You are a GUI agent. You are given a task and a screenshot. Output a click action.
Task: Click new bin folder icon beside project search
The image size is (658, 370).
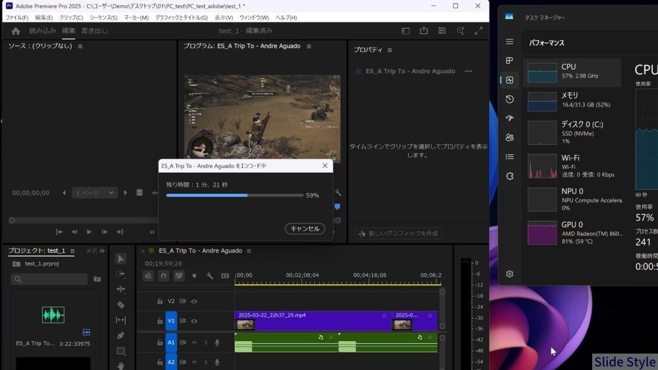point(97,279)
